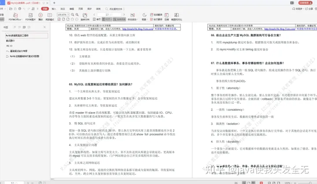Open the Convert ribbon tab
Image resolution: width=317 pixels, height=184 pixels.
pyautogui.click(x=98, y=9)
